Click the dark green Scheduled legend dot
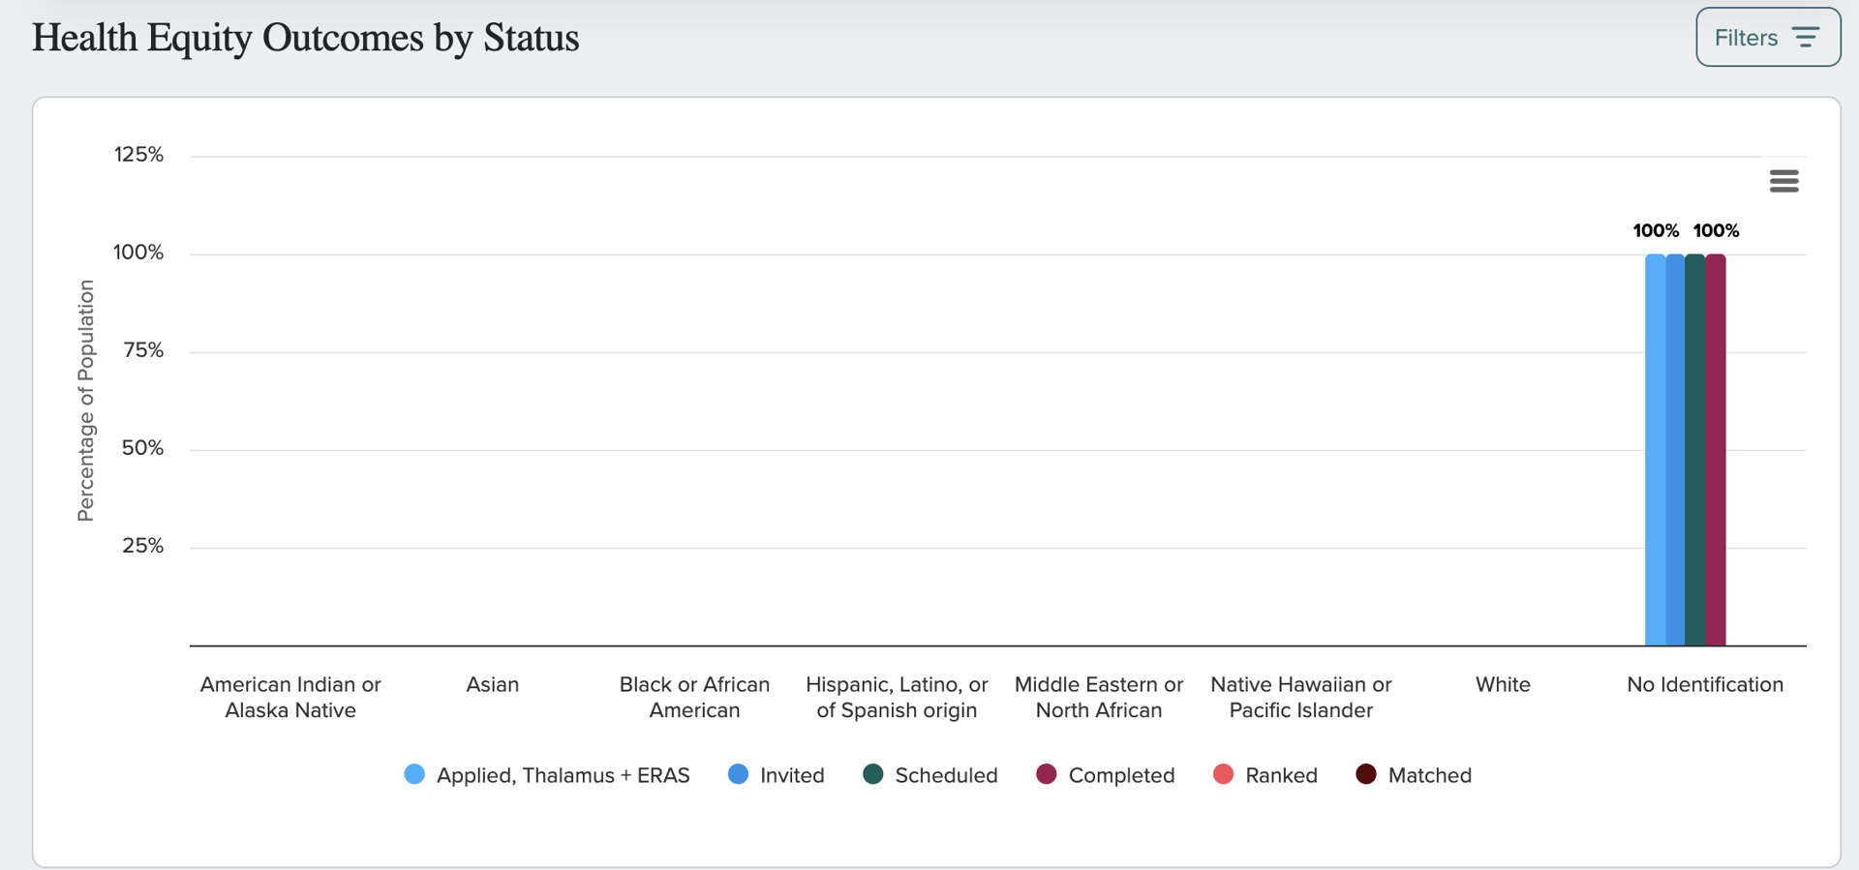 (x=872, y=774)
